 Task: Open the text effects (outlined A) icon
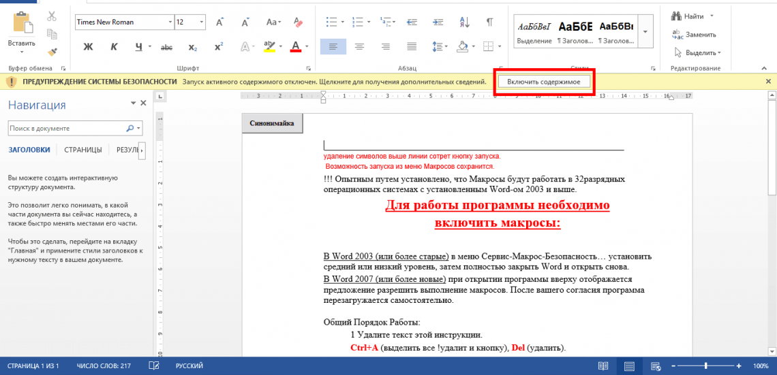tap(245, 47)
